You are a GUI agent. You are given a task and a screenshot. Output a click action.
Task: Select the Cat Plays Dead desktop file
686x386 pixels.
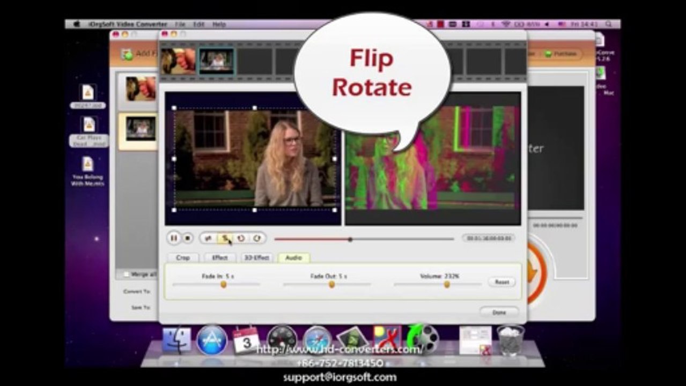88,131
